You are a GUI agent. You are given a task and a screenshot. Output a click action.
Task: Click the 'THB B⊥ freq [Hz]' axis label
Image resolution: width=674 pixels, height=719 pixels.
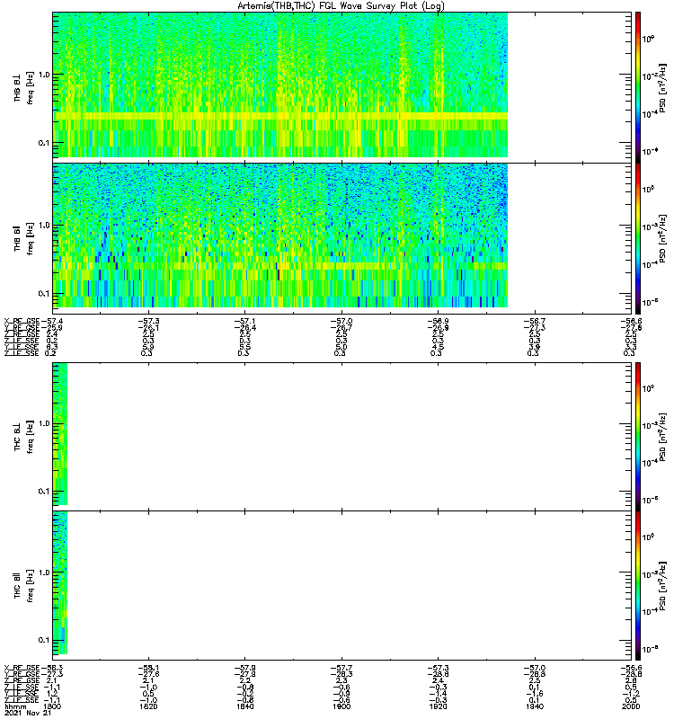point(23,88)
